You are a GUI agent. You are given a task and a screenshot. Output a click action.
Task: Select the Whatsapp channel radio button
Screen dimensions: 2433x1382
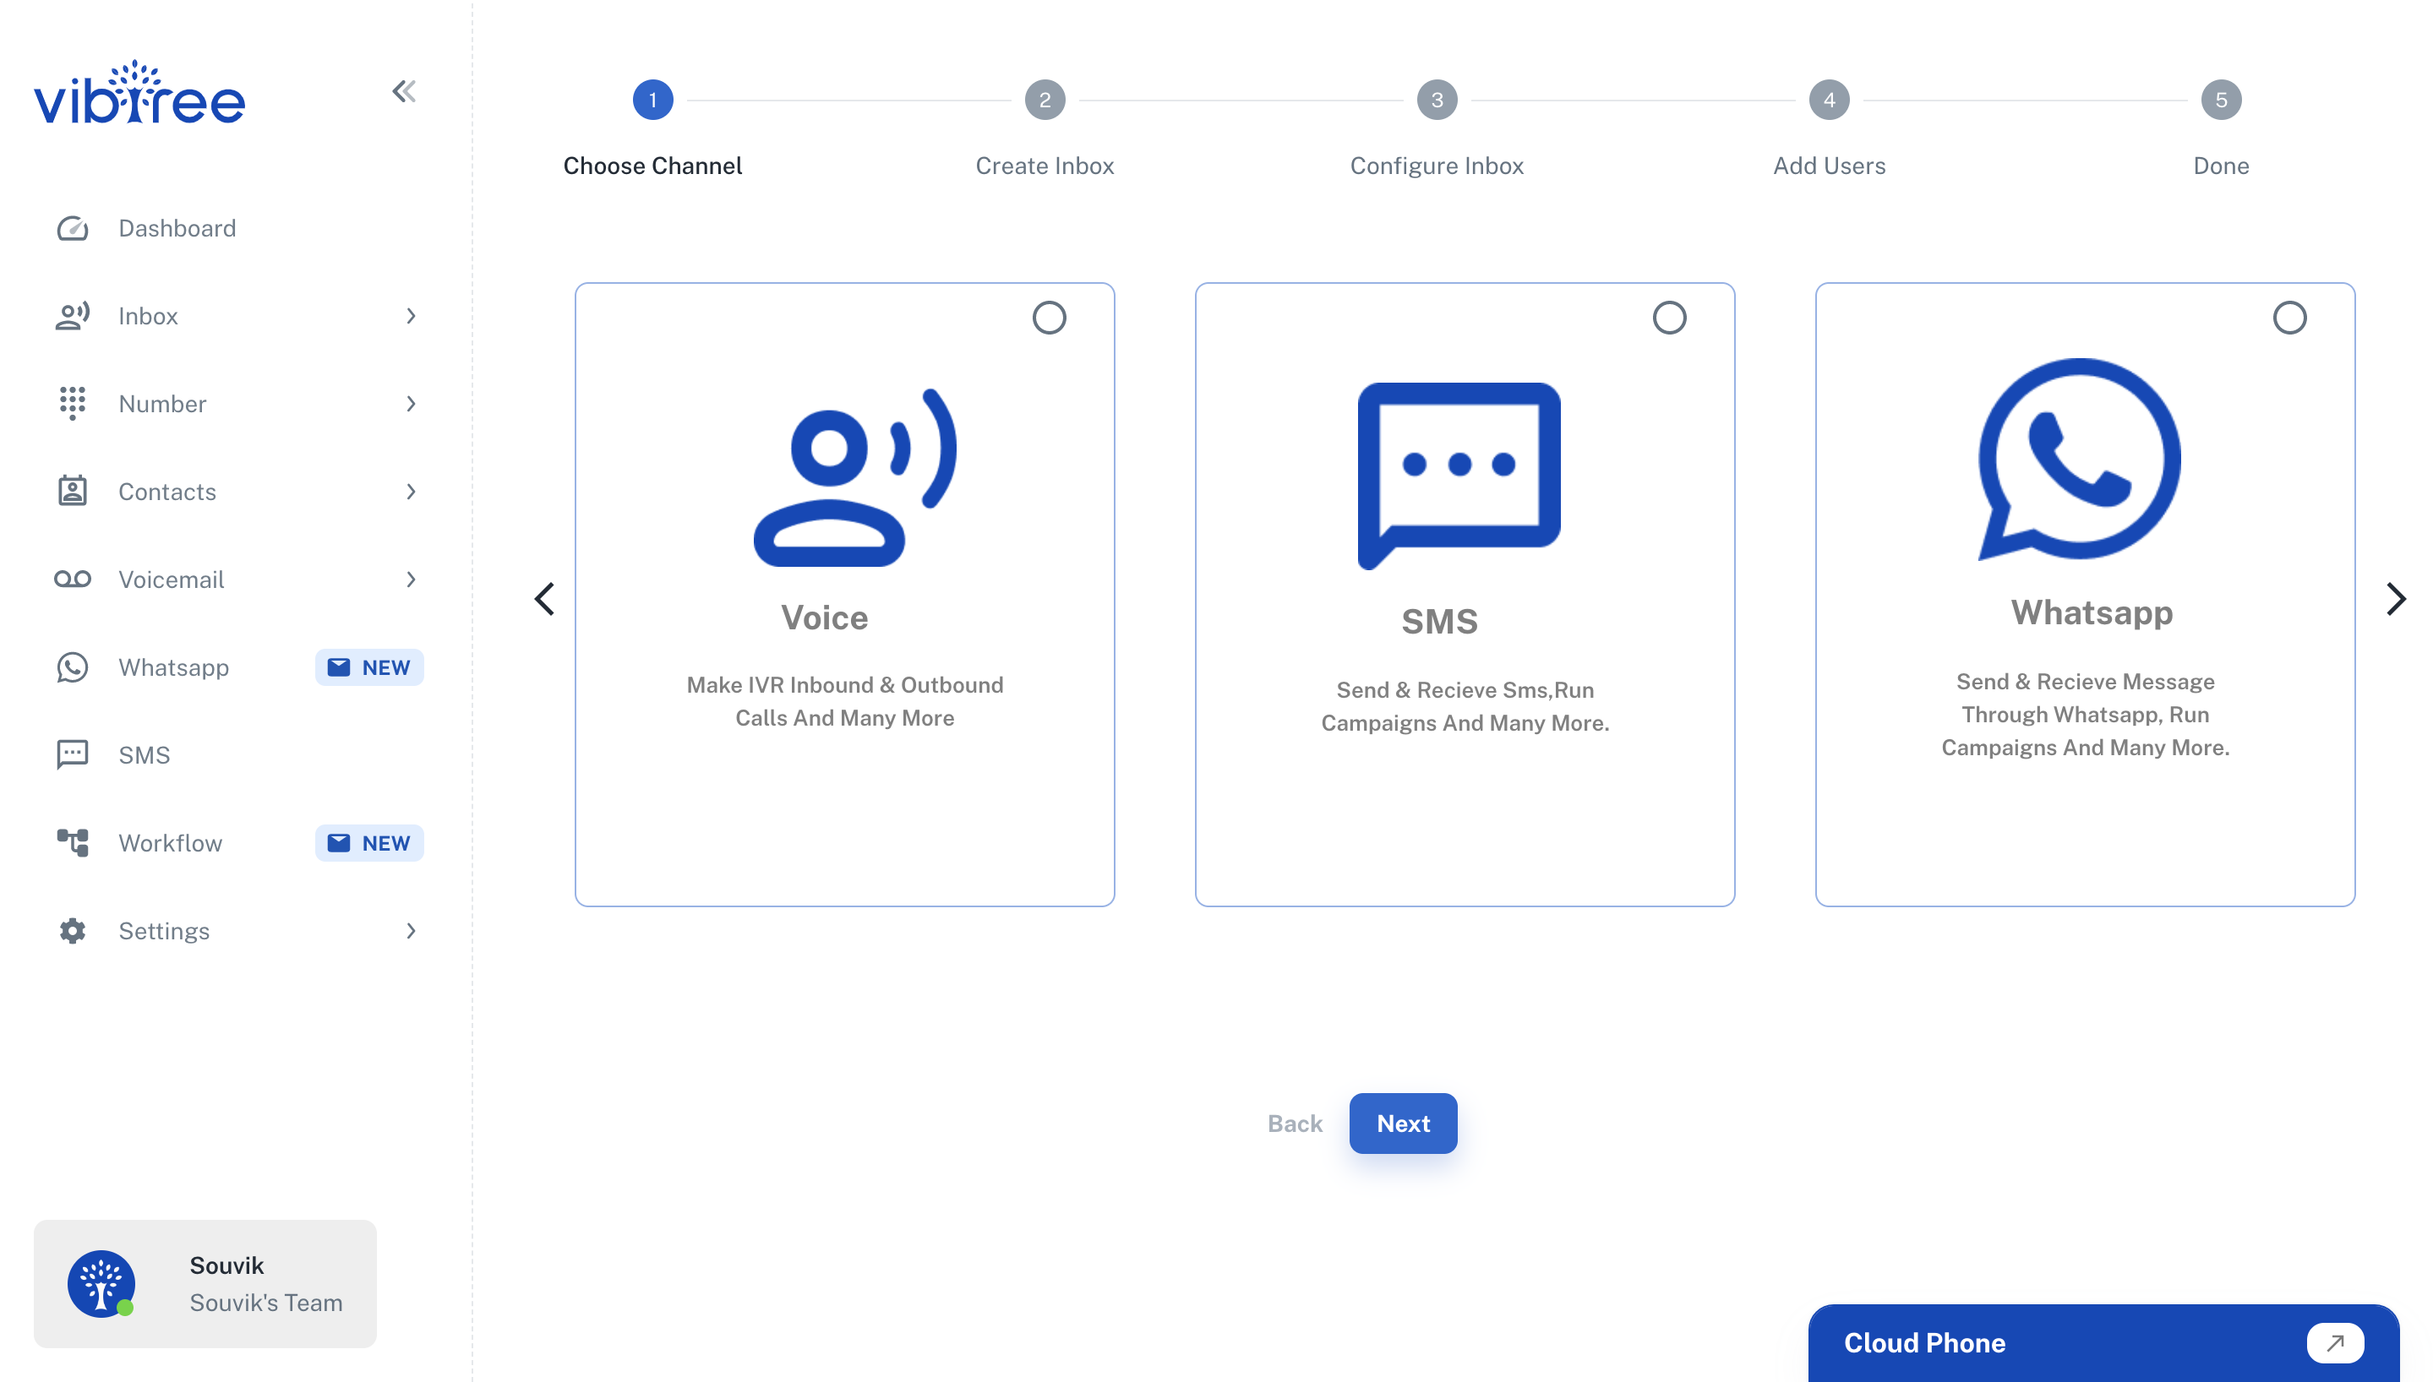(2288, 318)
